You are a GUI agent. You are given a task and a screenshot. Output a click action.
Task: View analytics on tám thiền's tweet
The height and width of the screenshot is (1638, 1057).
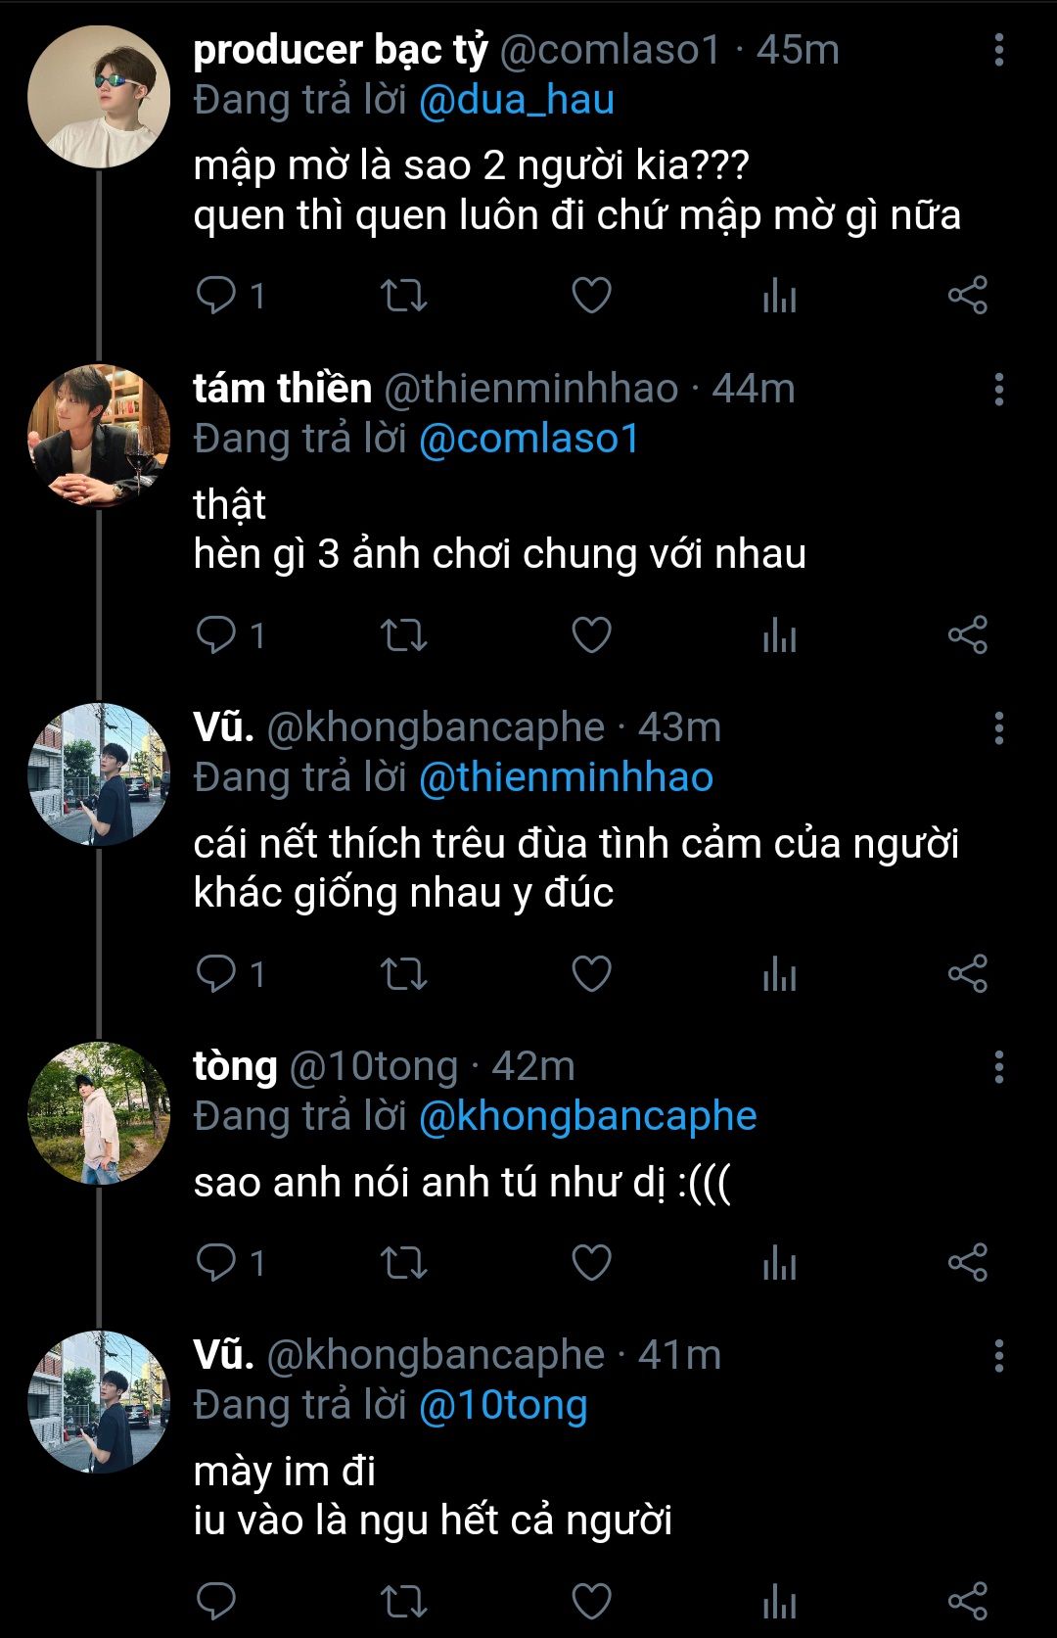coord(779,634)
